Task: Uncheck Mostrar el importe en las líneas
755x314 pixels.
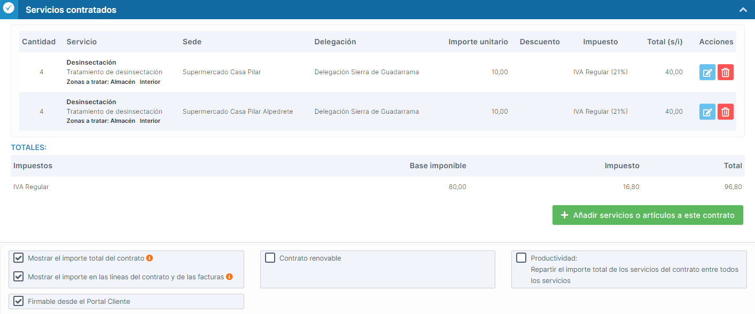Action: tap(19, 277)
